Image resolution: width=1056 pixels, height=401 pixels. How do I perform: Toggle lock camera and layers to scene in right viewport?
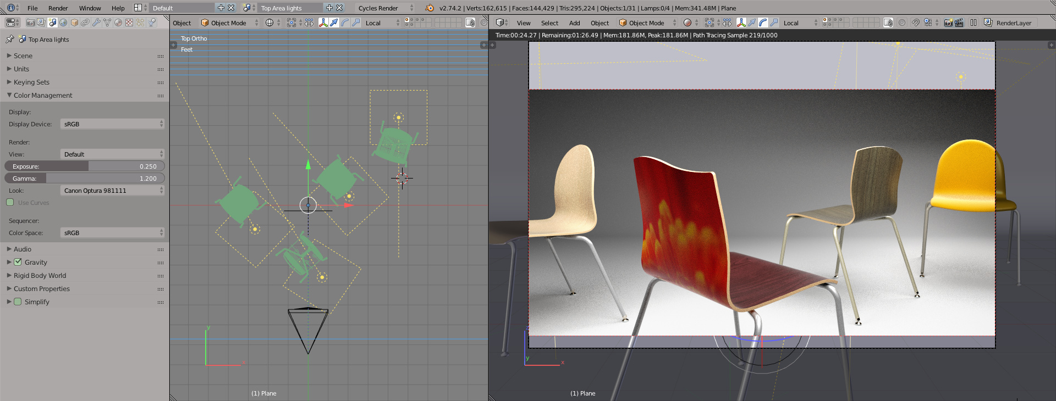click(x=888, y=23)
